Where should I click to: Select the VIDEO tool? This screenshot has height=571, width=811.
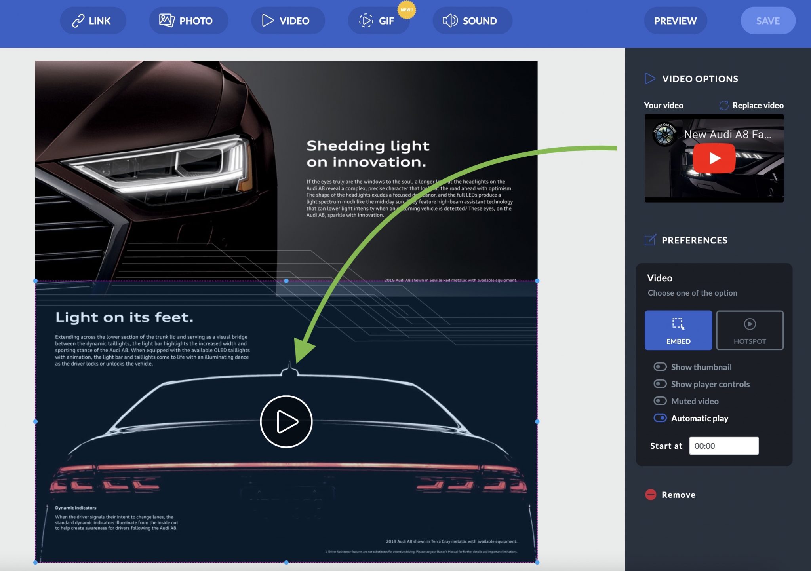[288, 21]
